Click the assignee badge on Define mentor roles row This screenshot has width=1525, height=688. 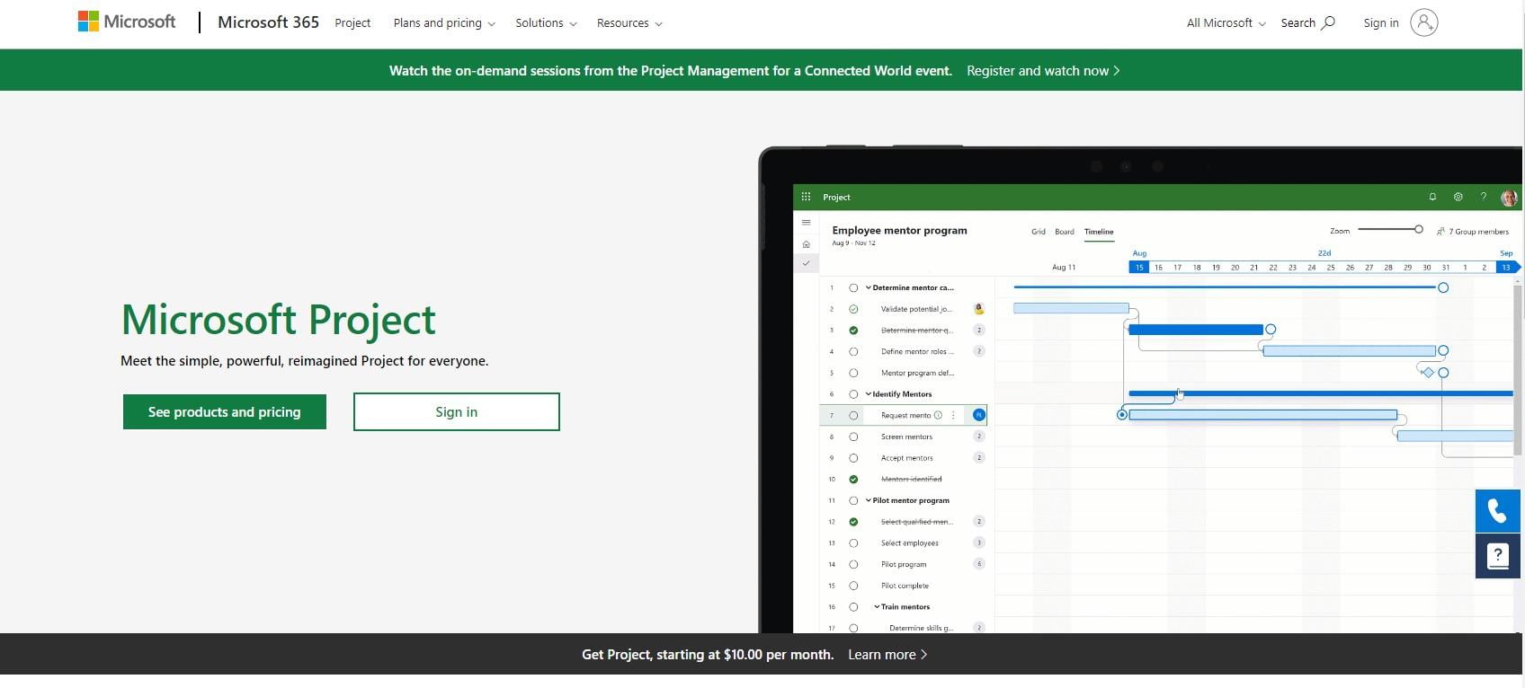(x=979, y=351)
